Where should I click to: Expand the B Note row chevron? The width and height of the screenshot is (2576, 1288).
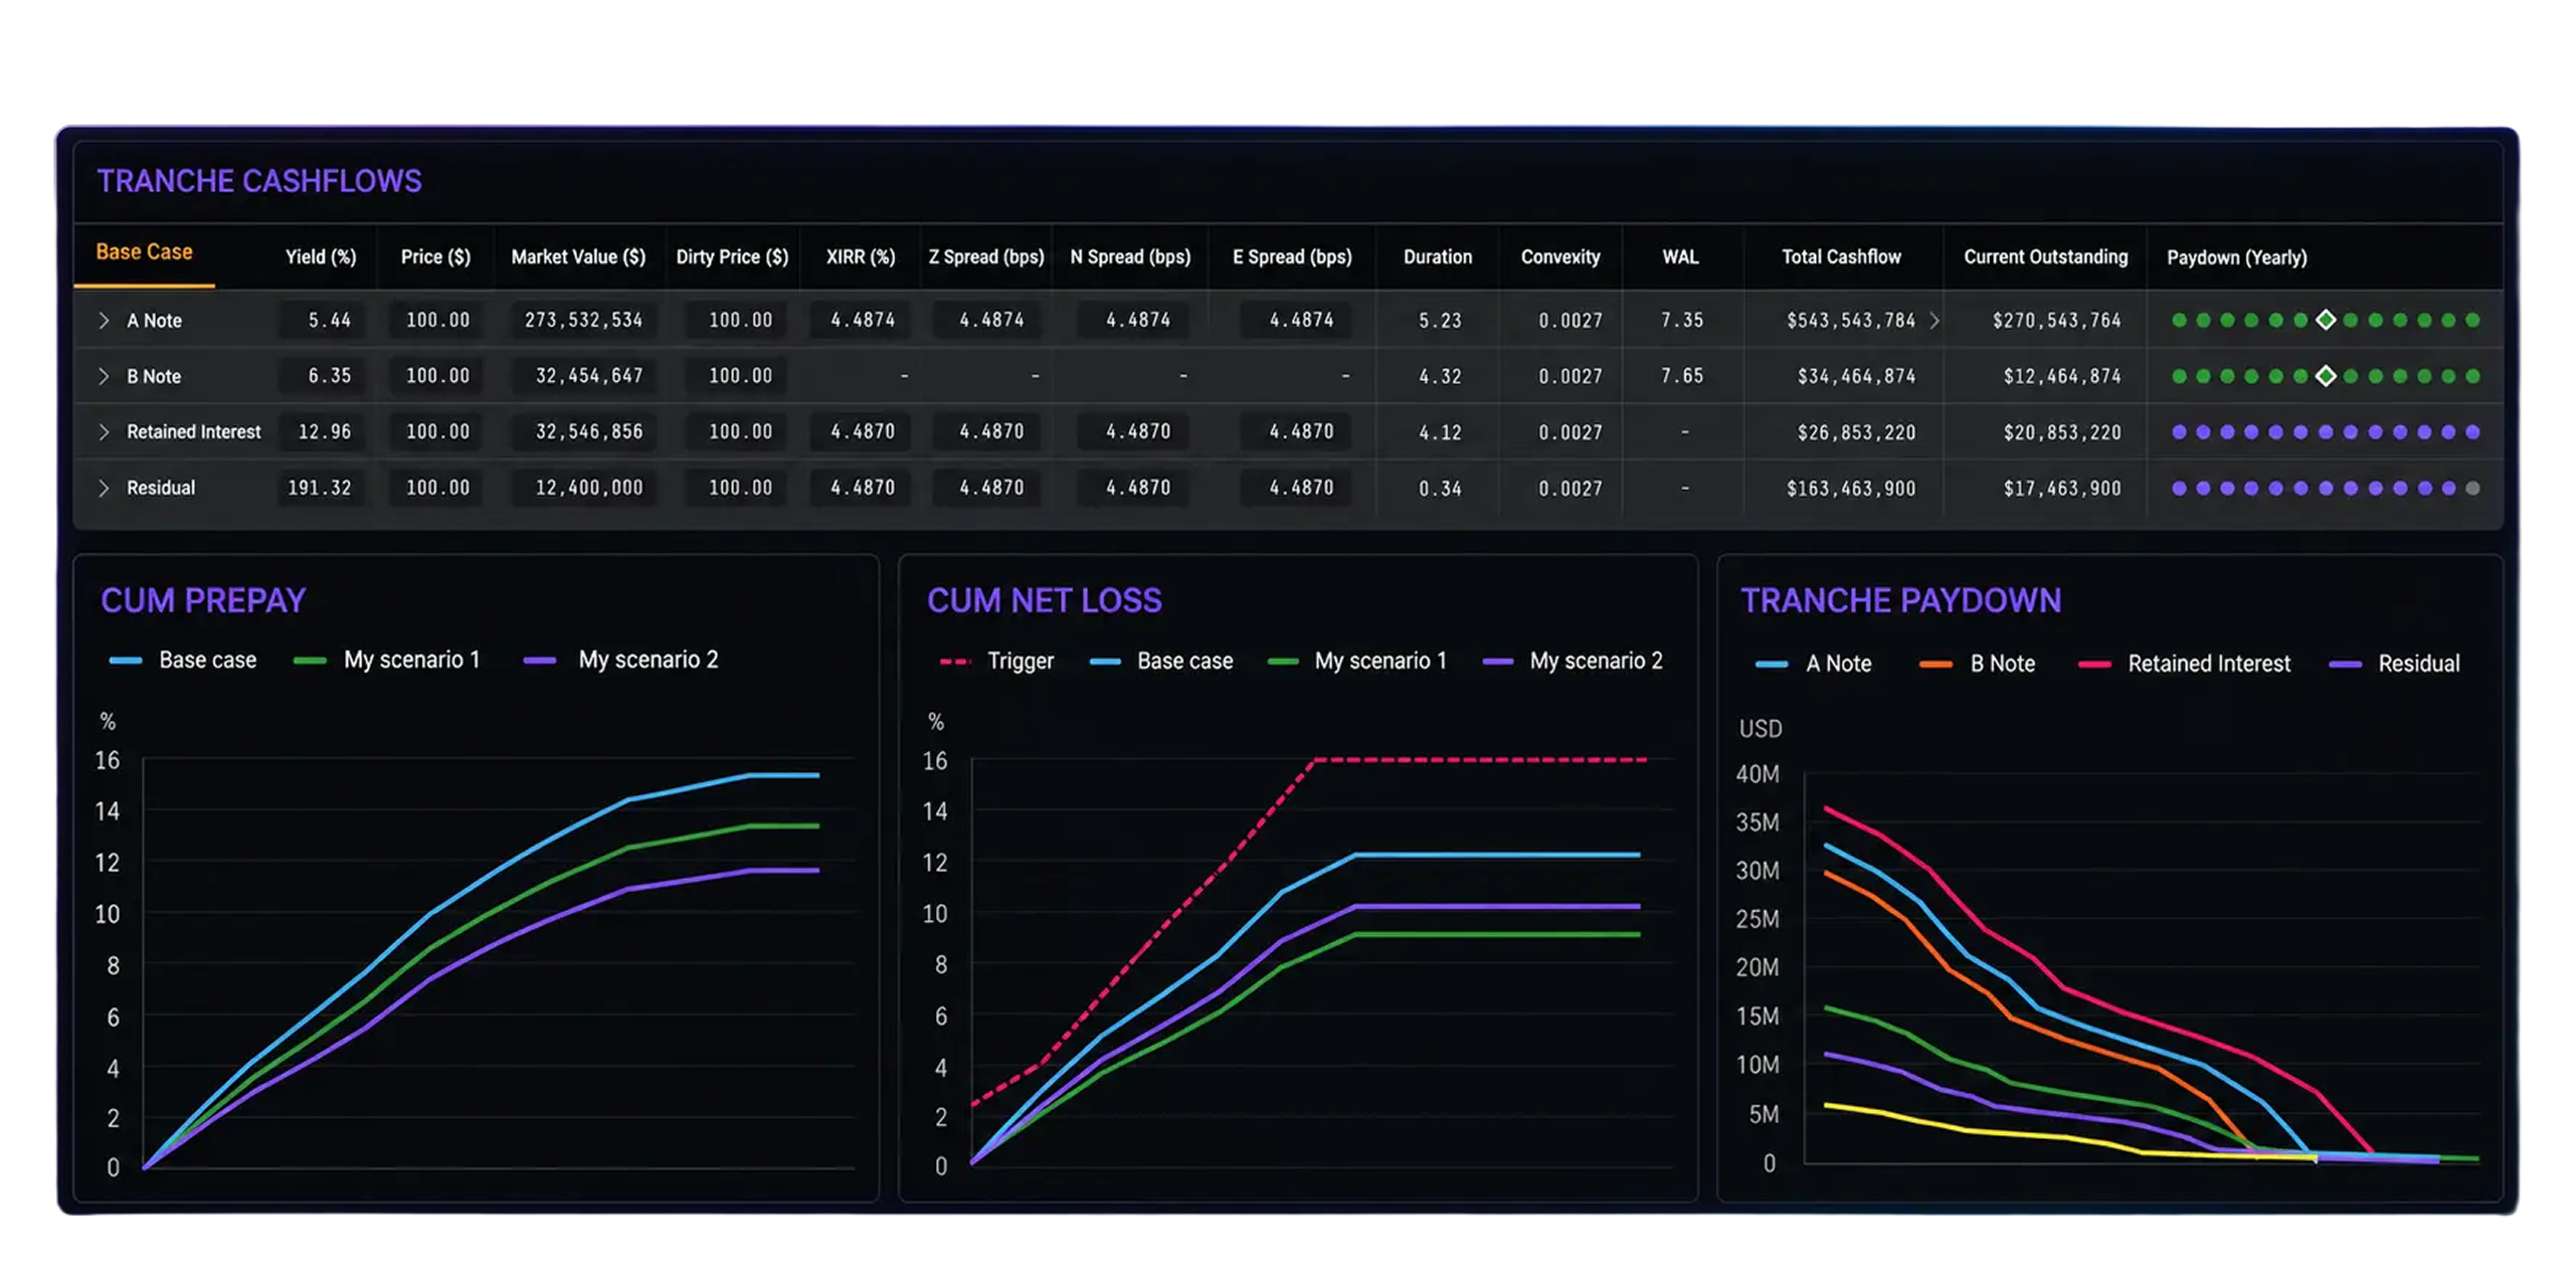(103, 376)
